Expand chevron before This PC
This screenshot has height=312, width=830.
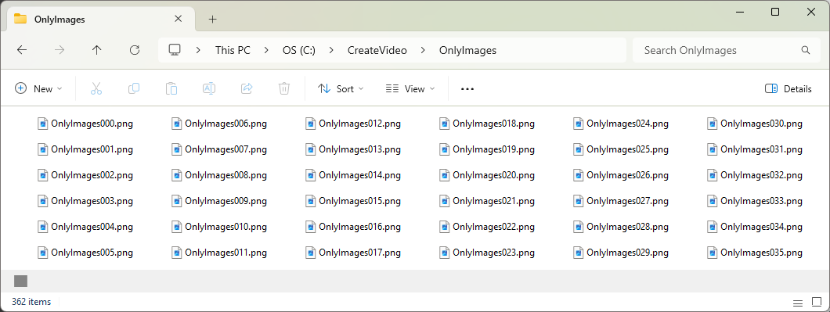coord(199,50)
